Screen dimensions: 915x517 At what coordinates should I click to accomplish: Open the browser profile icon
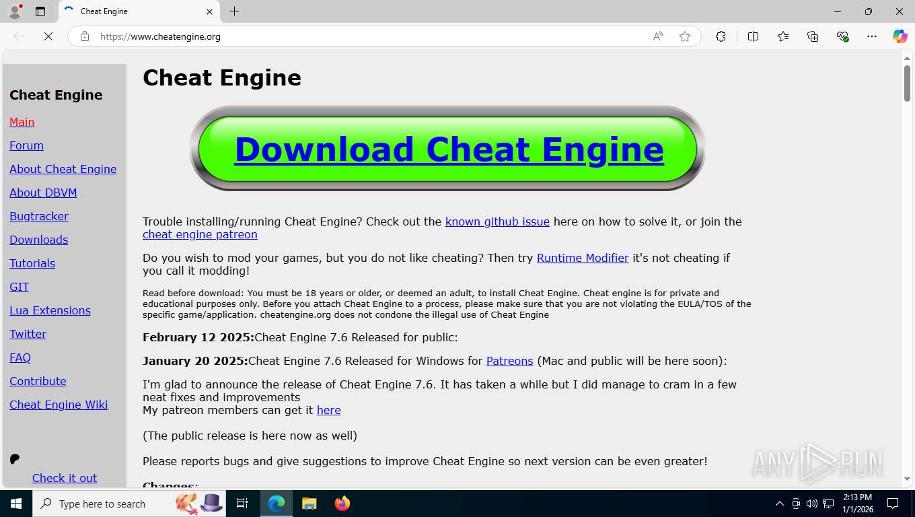click(x=15, y=11)
